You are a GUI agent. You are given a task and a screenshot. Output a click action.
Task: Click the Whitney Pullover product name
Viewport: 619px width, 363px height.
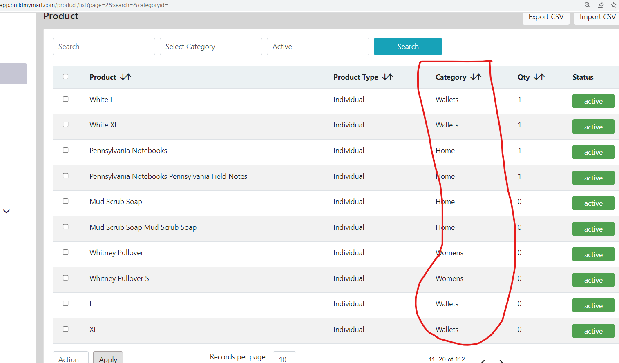click(116, 253)
